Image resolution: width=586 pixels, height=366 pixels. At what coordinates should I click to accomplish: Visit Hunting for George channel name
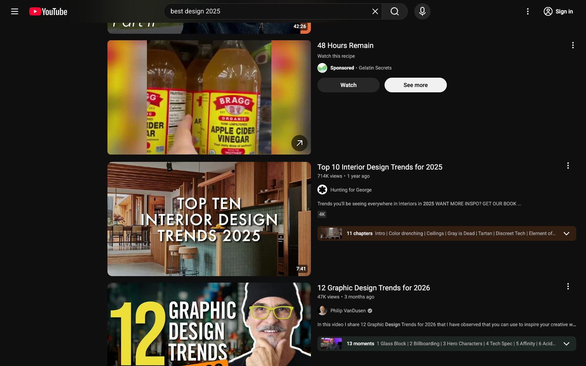coord(351,190)
